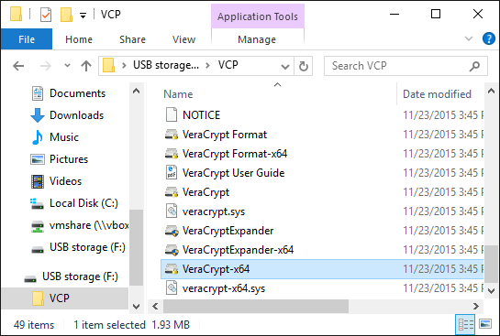This screenshot has width=500, height=336.
Task: Open the VeraCrypt-x64 application icon
Action: pyautogui.click(x=172, y=269)
